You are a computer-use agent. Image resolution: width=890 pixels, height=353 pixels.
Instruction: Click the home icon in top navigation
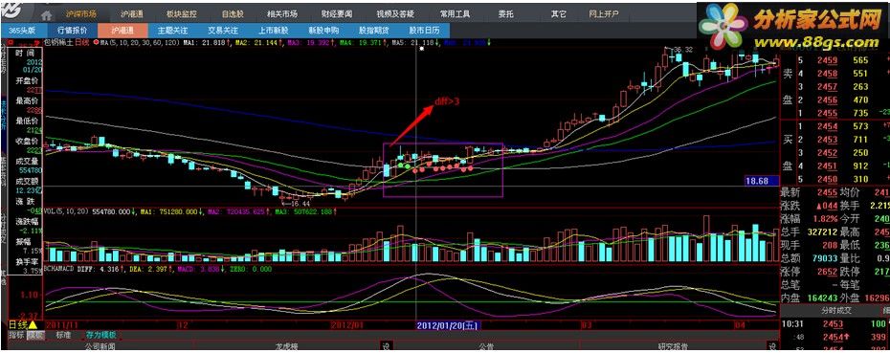[x=47, y=14]
